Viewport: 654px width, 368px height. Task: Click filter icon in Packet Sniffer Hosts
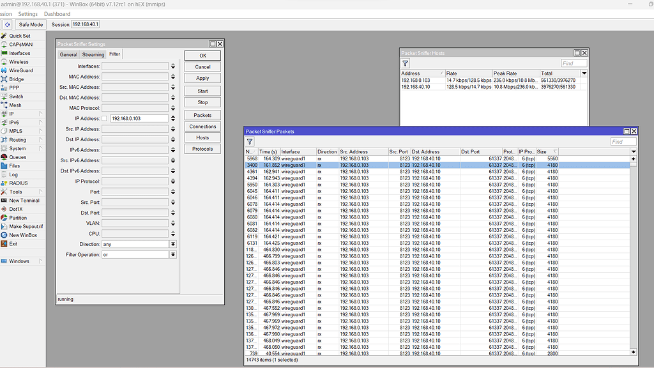pyautogui.click(x=405, y=64)
